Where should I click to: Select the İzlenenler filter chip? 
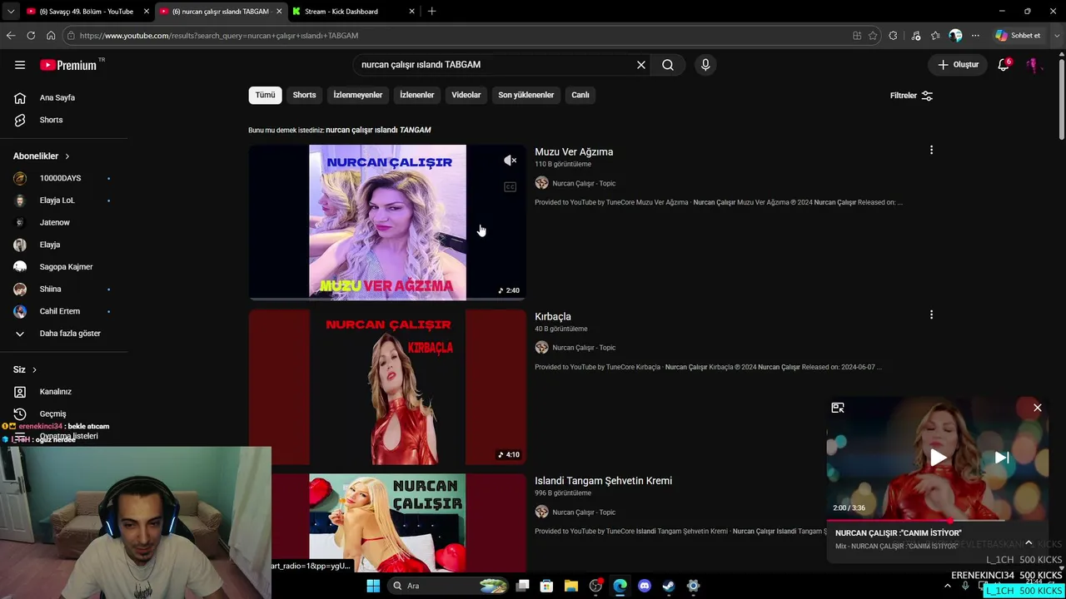point(417,95)
